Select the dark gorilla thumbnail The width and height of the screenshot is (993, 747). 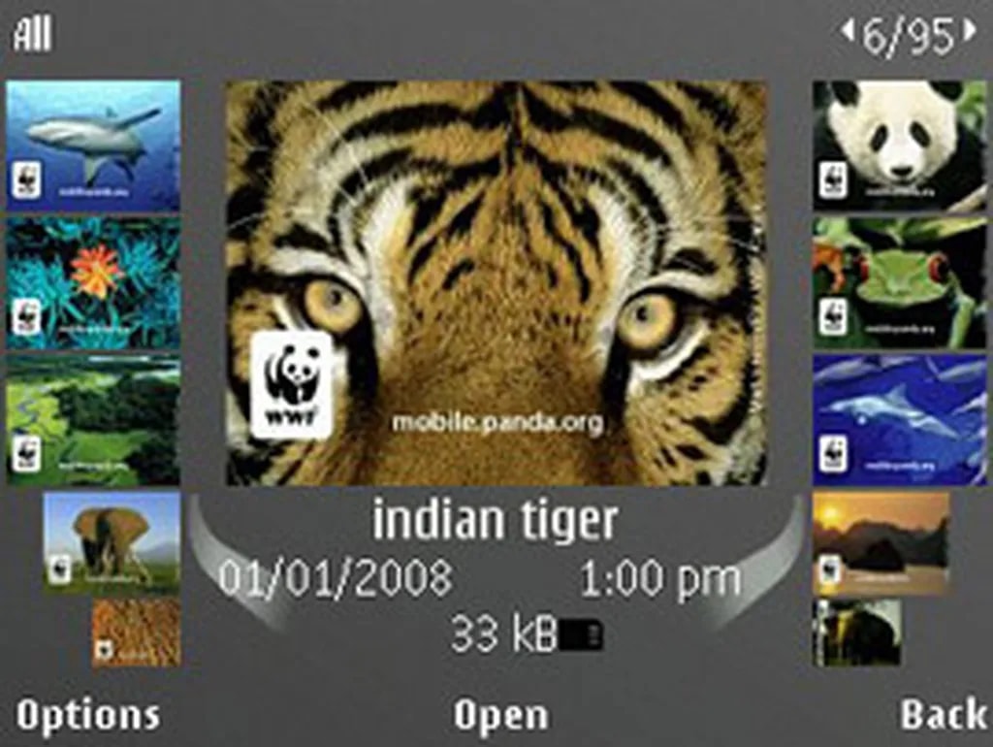(857, 633)
